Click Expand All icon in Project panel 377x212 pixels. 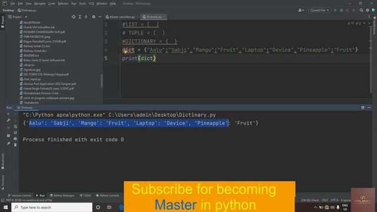[x=80, y=17]
